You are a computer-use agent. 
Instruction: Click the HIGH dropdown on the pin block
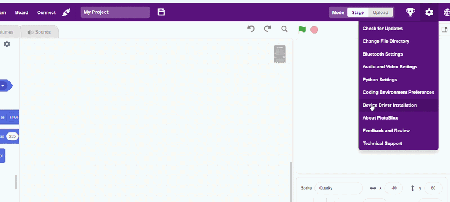pos(13,117)
